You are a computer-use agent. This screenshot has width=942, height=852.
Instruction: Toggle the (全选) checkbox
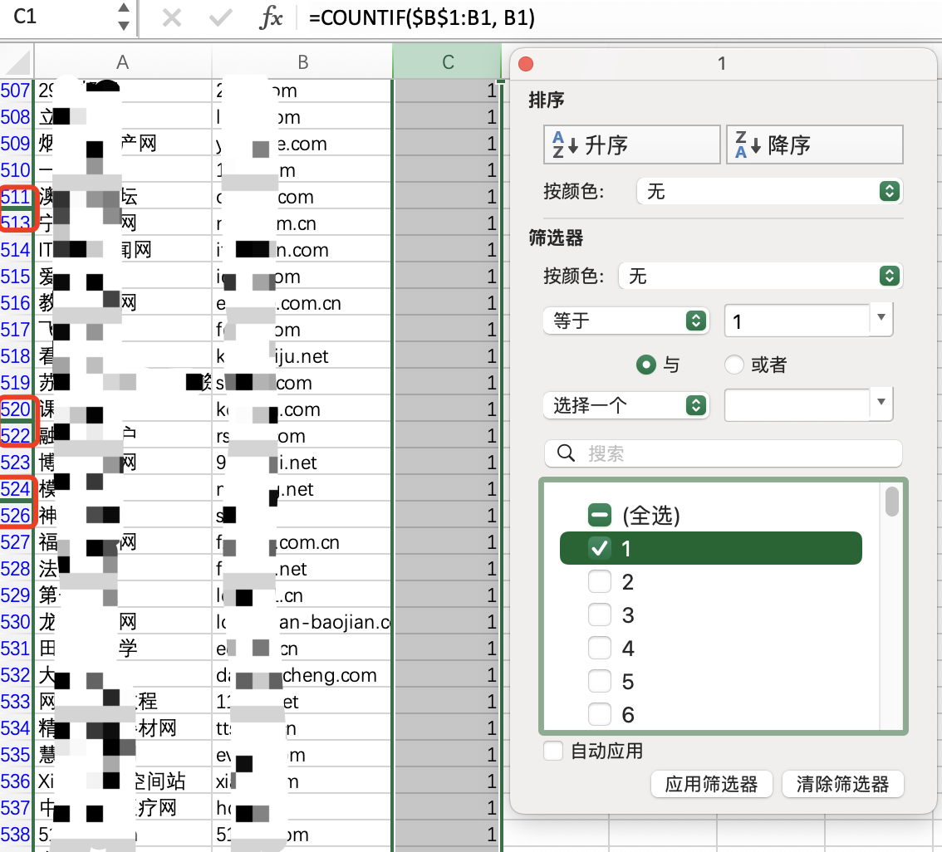pyautogui.click(x=599, y=516)
